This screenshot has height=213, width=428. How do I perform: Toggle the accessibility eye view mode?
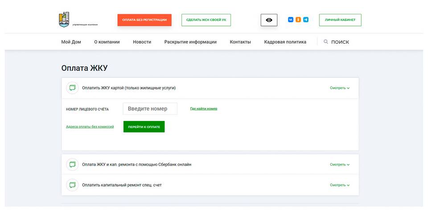click(x=269, y=20)
